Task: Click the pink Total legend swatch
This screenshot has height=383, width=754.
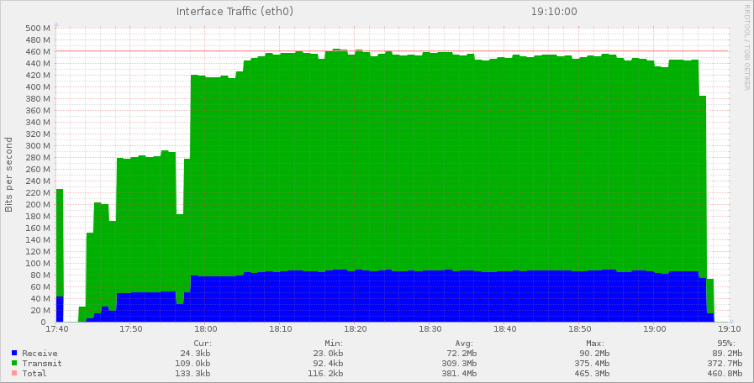Action: pyautogui.click(x=13, y=374)
